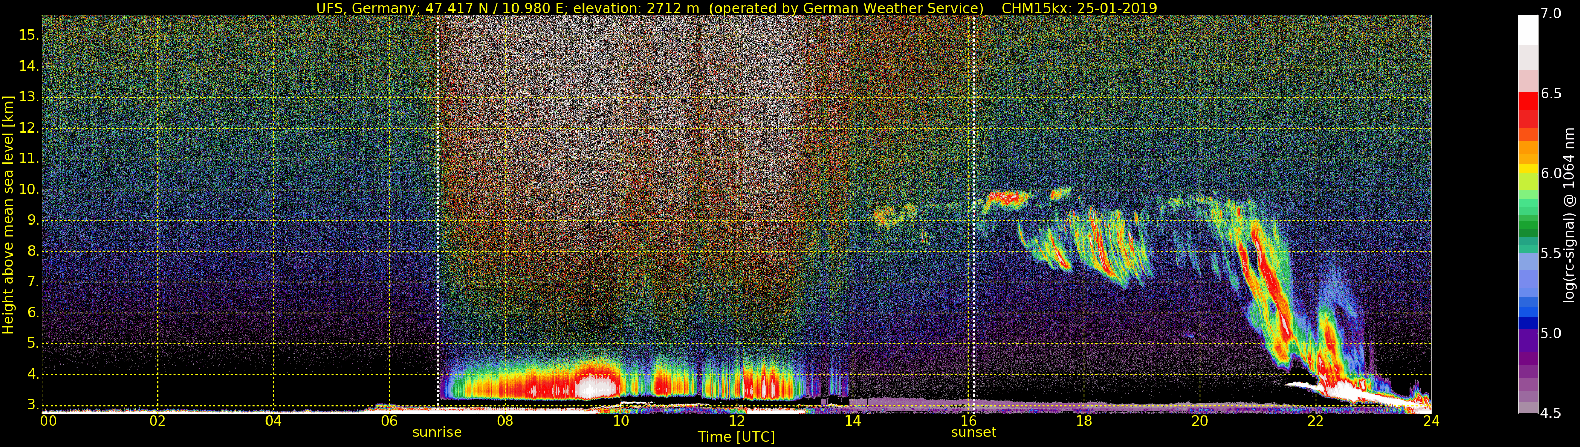
Task: Click the height tick label '13.'
Action: click(29, 97)
